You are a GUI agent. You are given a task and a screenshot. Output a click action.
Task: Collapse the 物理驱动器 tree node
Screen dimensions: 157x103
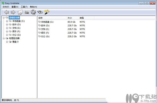click(4, 38)
